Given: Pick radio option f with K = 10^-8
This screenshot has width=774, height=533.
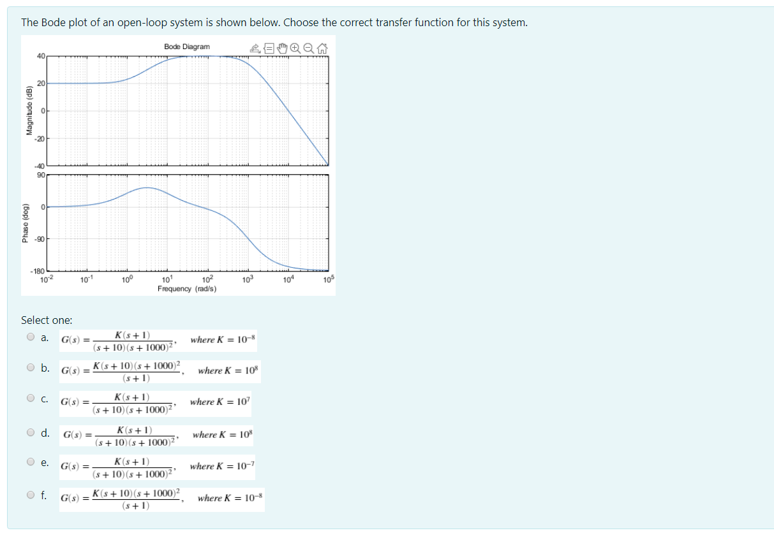Looking at the screenshot, I should point(29,494).
